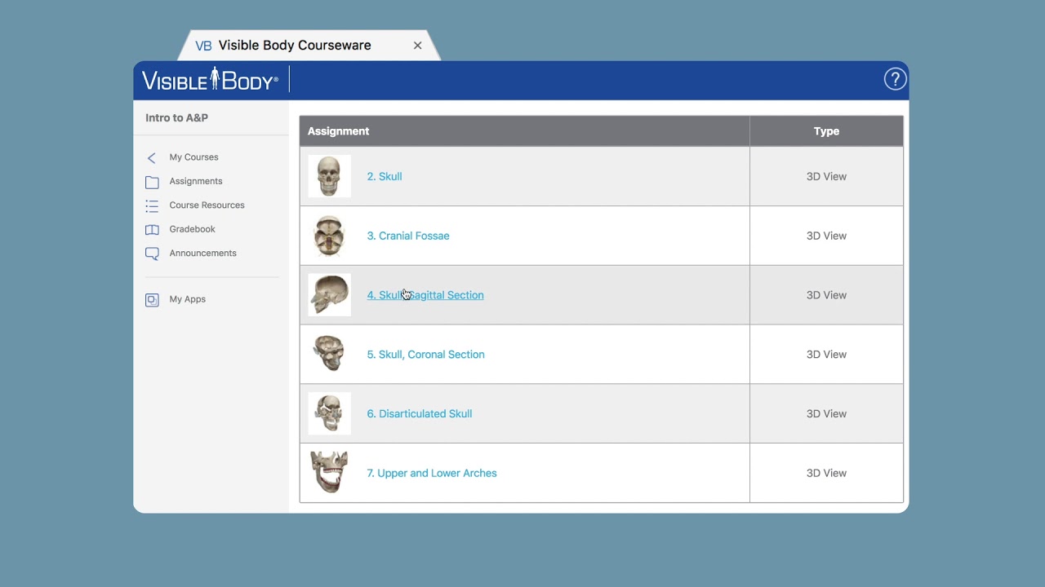Click the speech bubble icon for Announcements
Viewport: 1045px width, 587px height.
pyautogui.click(x=152, y=254)
